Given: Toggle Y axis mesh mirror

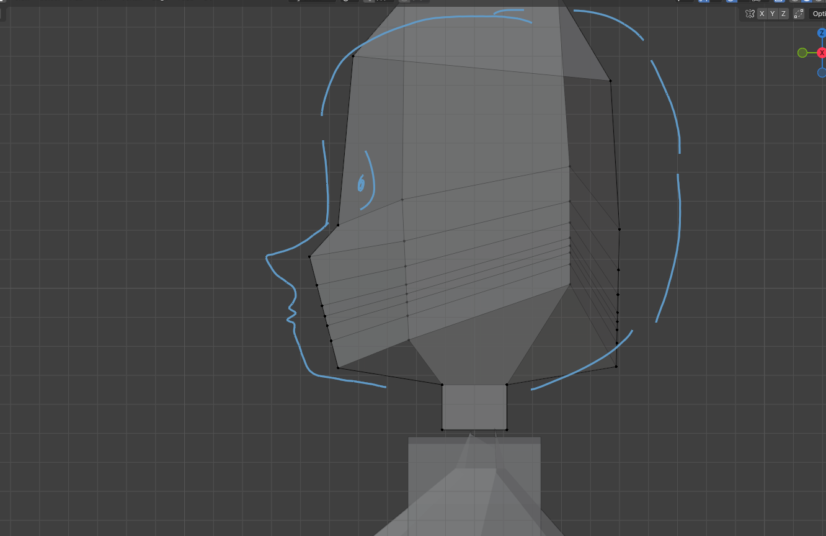Looking at the screenshot, I should [x=773, y=14].
